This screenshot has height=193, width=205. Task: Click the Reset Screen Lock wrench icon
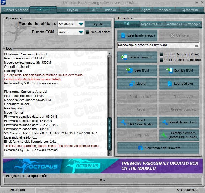pos(165,123)
